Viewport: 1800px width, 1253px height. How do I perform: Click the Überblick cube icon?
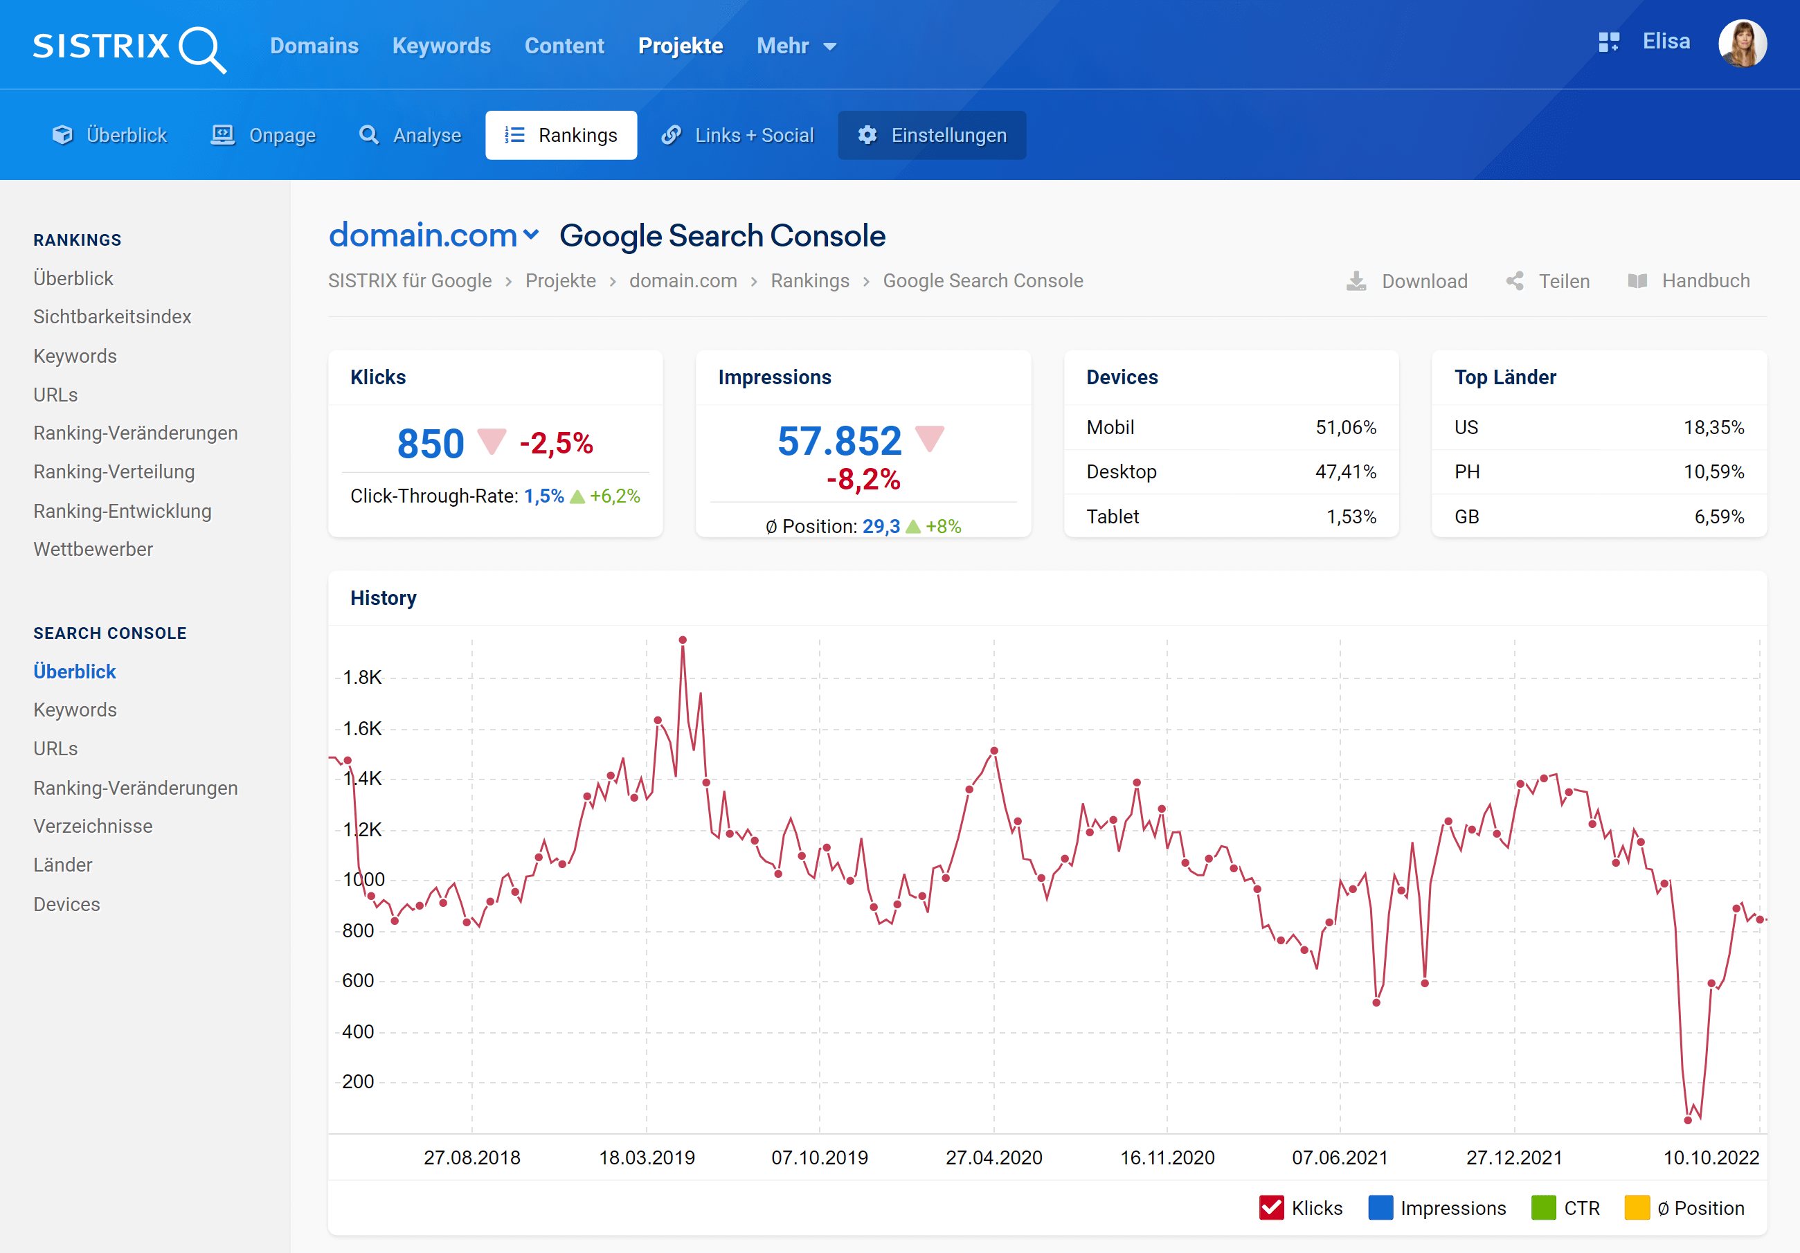tap(62, 135)
